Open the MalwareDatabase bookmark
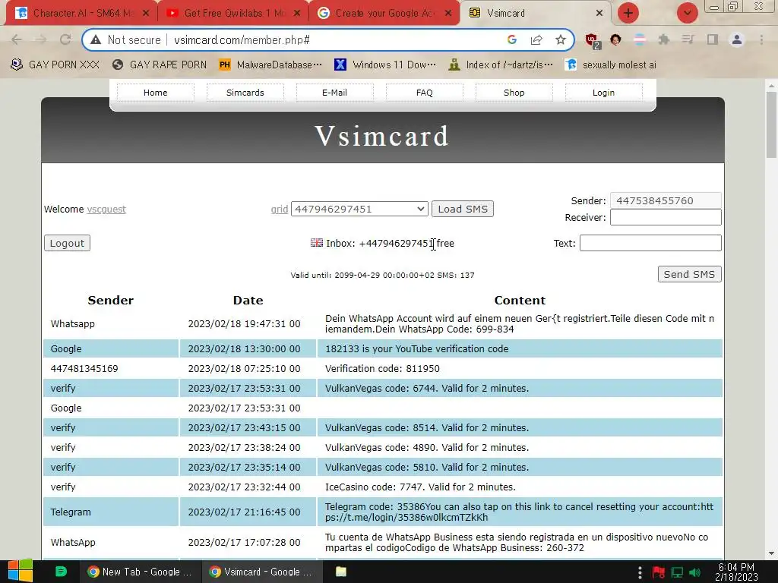The height and width of the screenshot is (583, 778). click(x=271, y=65)
